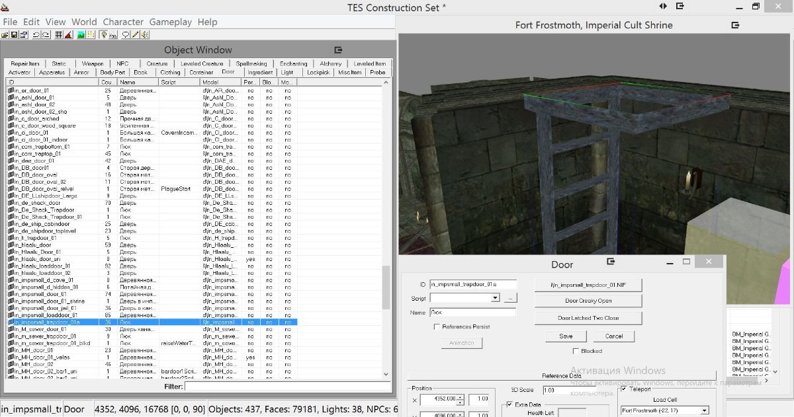Click the ellipsis button next to Script
Screen dimensions: 794x417
click(509, 299)
